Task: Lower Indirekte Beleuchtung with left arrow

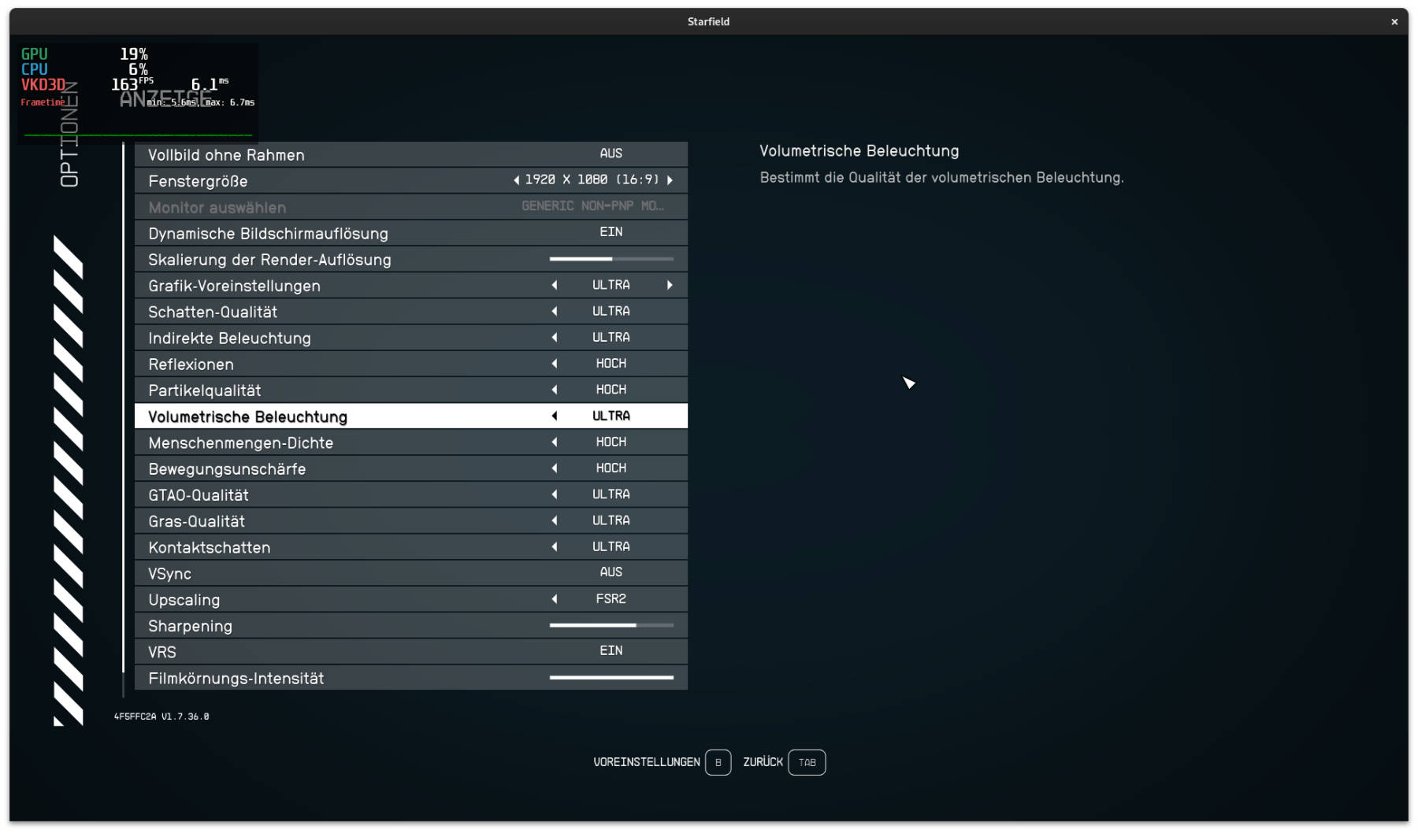Action: coord(555,337)
